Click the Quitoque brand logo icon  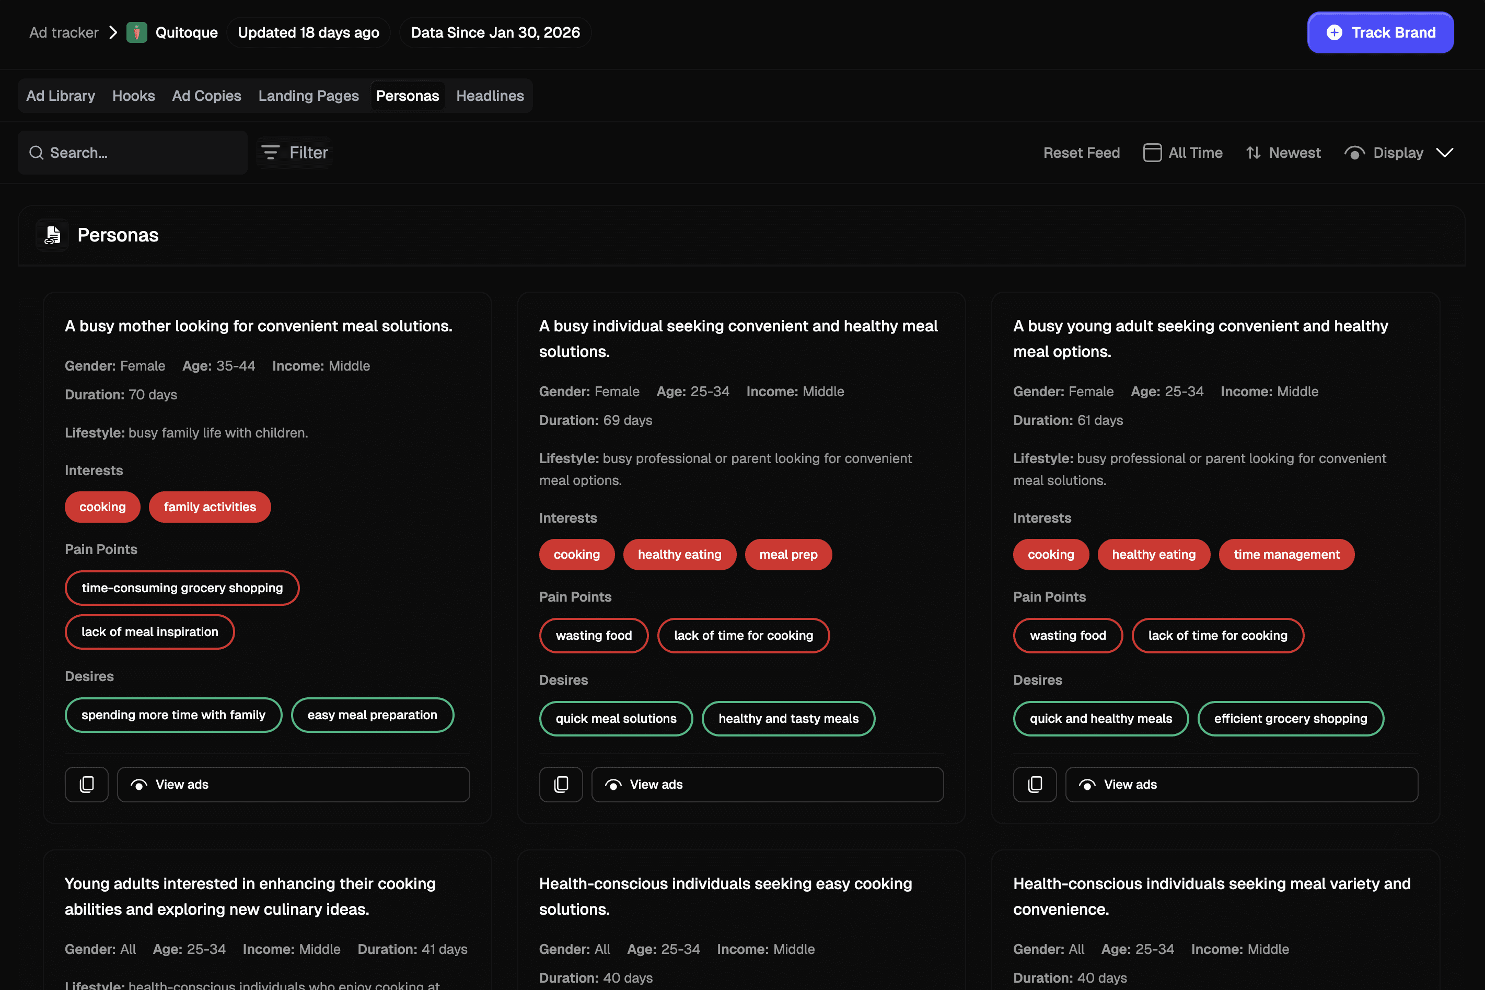click(136, 32)
